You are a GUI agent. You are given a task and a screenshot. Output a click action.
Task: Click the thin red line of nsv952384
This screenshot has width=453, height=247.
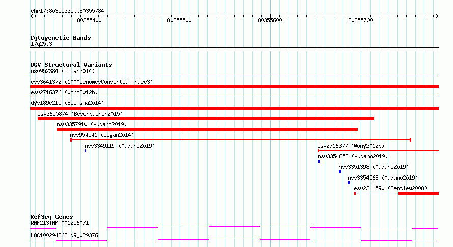tap(234, 76)
